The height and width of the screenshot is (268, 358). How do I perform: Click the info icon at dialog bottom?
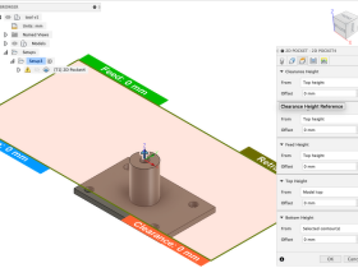click(x=282, y=259)
